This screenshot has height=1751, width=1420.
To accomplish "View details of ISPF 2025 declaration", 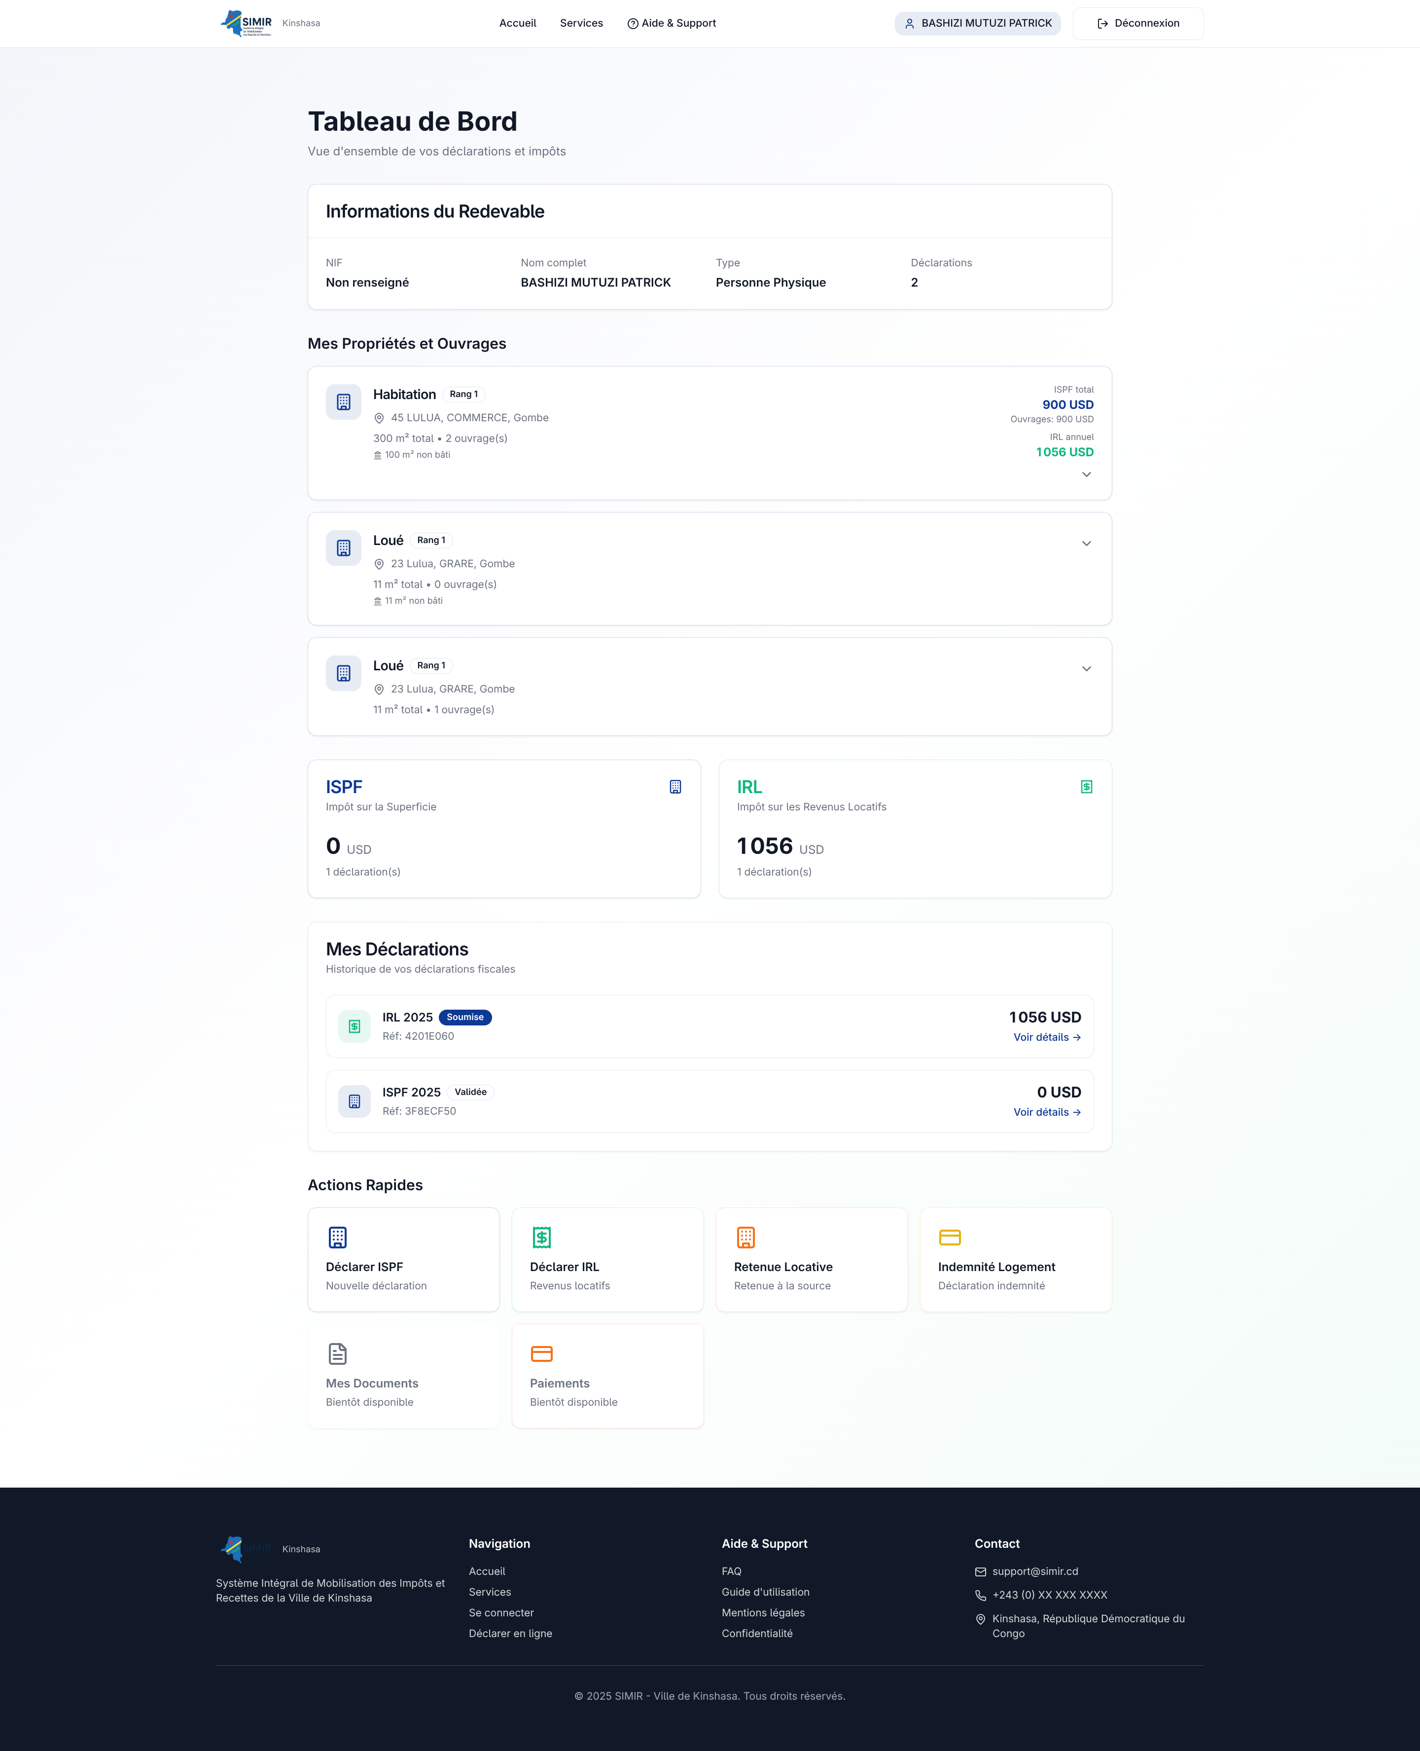I will tap(1046, 1112).
